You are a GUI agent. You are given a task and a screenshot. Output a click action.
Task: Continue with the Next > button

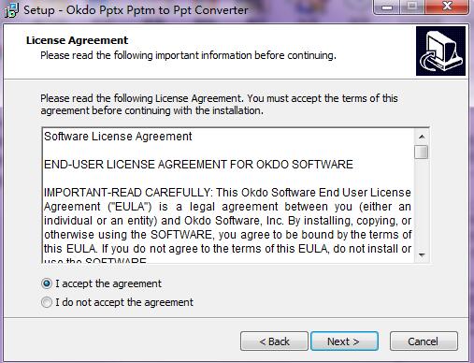(344, 341)
